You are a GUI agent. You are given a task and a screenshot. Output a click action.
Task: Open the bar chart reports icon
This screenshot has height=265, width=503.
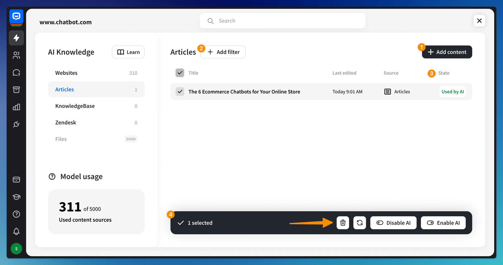pyautogui.click(x=16, y=107)
